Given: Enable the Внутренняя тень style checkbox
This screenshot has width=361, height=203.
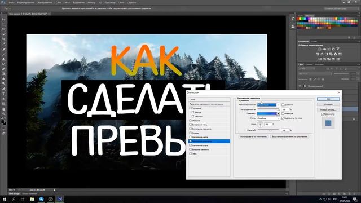Looking at the screenshot, I should [191, 125].
